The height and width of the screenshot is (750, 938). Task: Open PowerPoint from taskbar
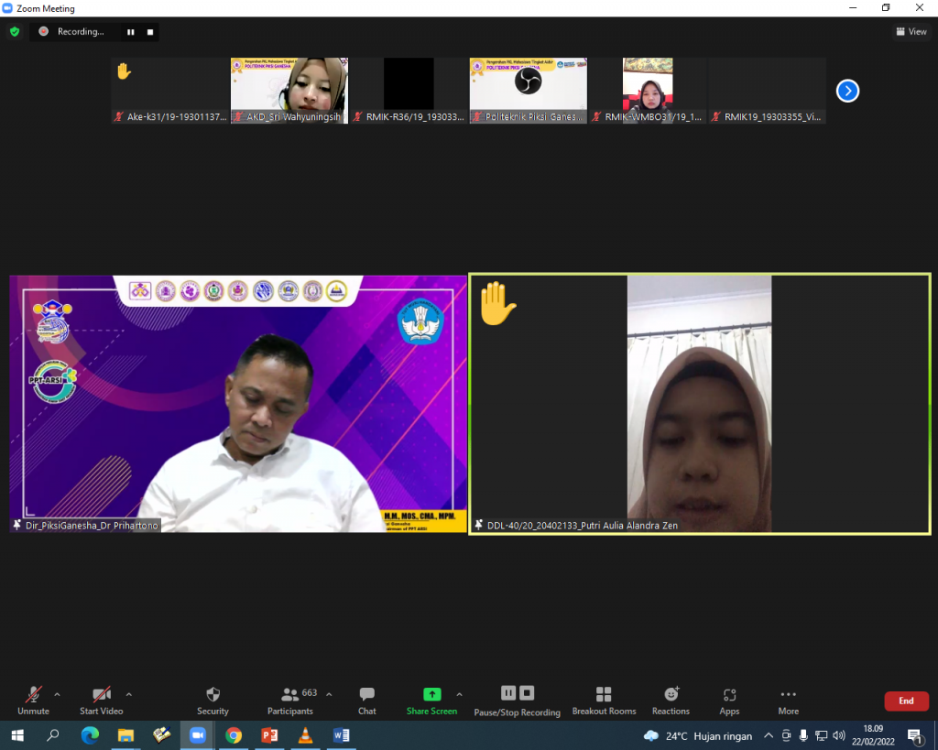[x=269, y=735]
